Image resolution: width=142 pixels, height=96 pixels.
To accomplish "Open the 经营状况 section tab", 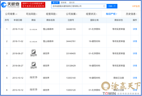I will point(91,14).
